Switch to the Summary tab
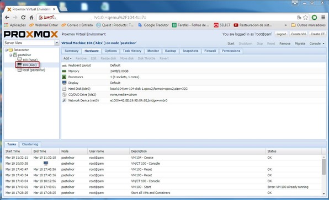 point(72,51)
